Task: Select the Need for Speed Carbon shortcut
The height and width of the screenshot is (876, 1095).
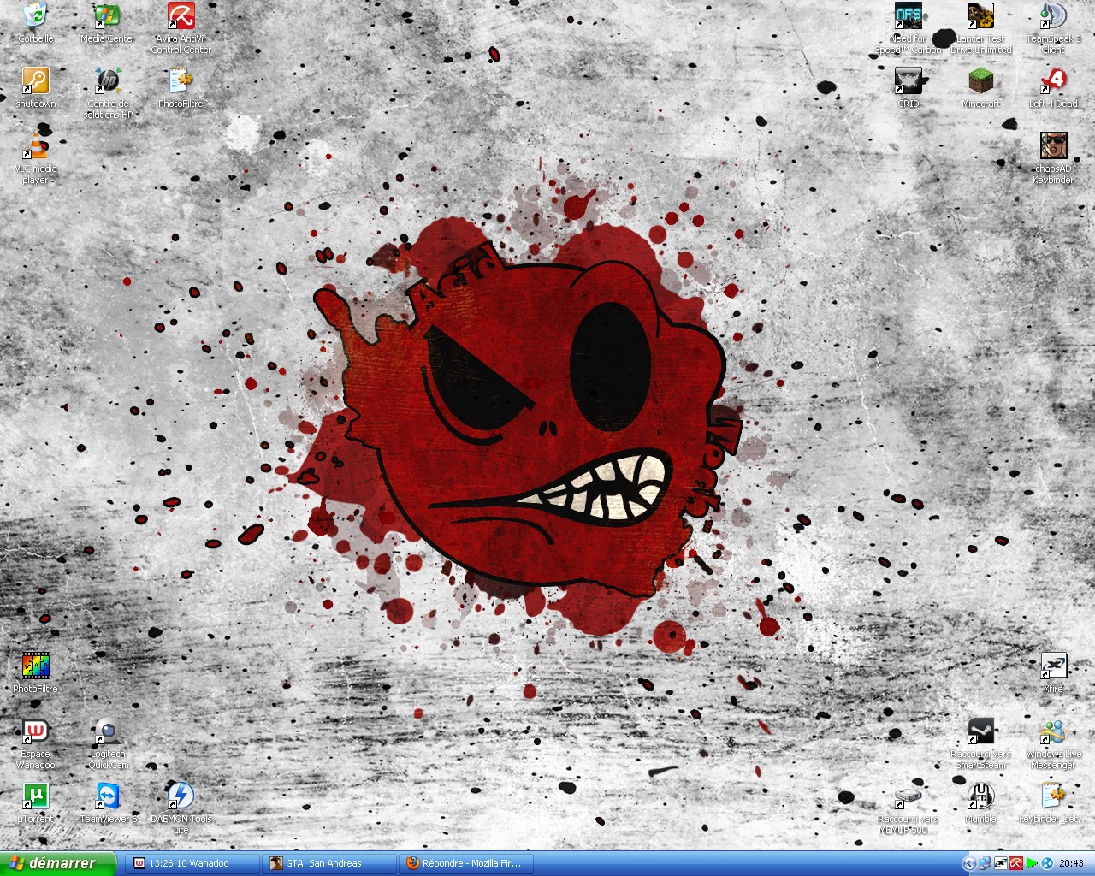Action: (908, 17)
